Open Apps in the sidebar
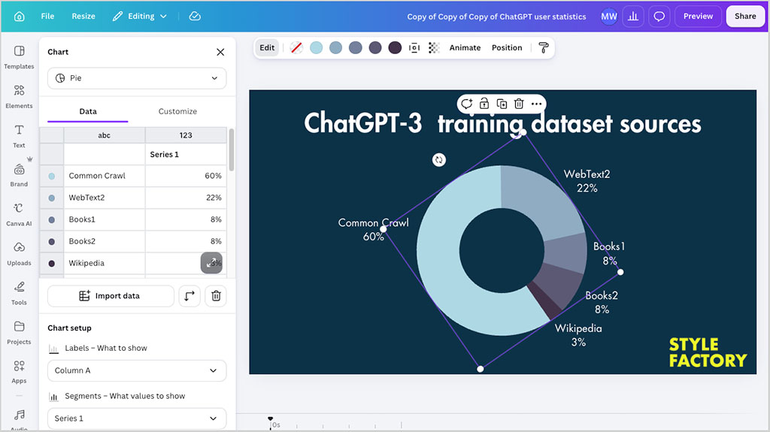 pyautogui.click(x=19, y=372)
